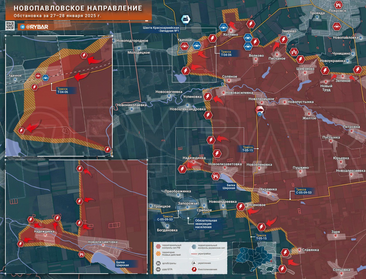The image size is (366, 279).
Task: Click the Солёное settlement label
Action: (230, 76)
